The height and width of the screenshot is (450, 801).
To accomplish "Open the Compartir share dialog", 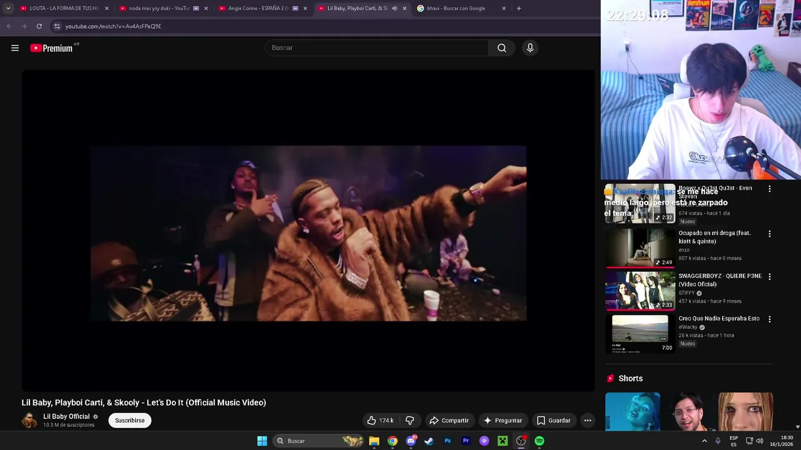I will click(x=449, y=421).
